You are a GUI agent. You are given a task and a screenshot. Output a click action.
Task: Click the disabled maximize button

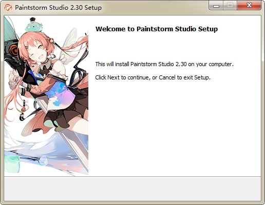coord(230,6)
